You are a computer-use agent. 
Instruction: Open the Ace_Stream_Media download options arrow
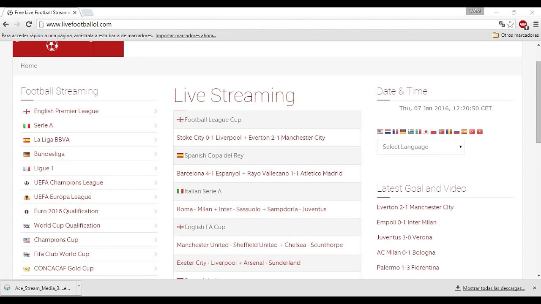coord(79,287)
